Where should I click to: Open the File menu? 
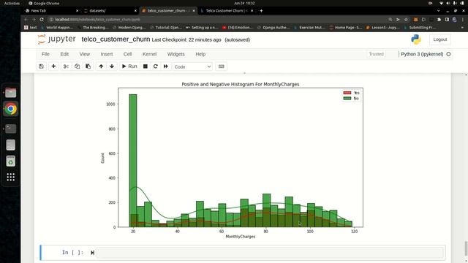pyautogui.click(x=45, y=54)
